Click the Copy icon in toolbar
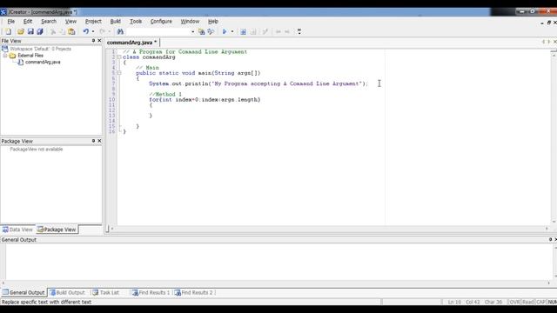 pyautogui.click(x=62, y=31)
